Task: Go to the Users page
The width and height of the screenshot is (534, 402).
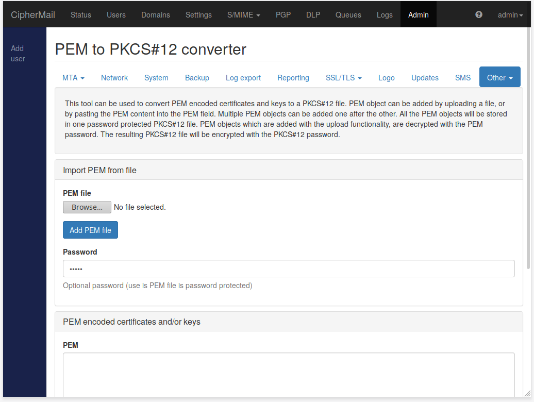Action: (116, 14)
